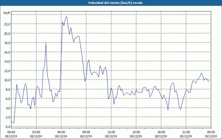Click the '21:00' time label
The image size is (222, 139).
(186, 132)
